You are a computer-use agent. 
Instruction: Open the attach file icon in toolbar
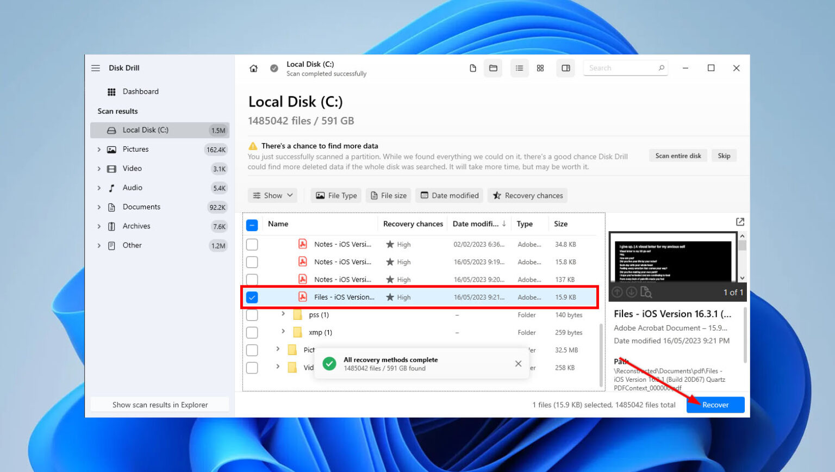[472, 68]
